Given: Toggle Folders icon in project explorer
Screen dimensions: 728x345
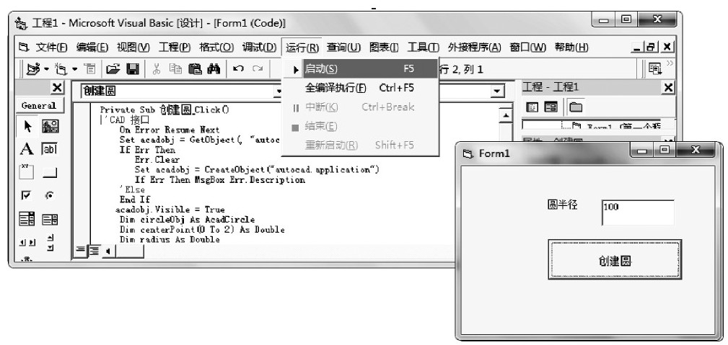Looking at the screenshot, I should [576, 107].
